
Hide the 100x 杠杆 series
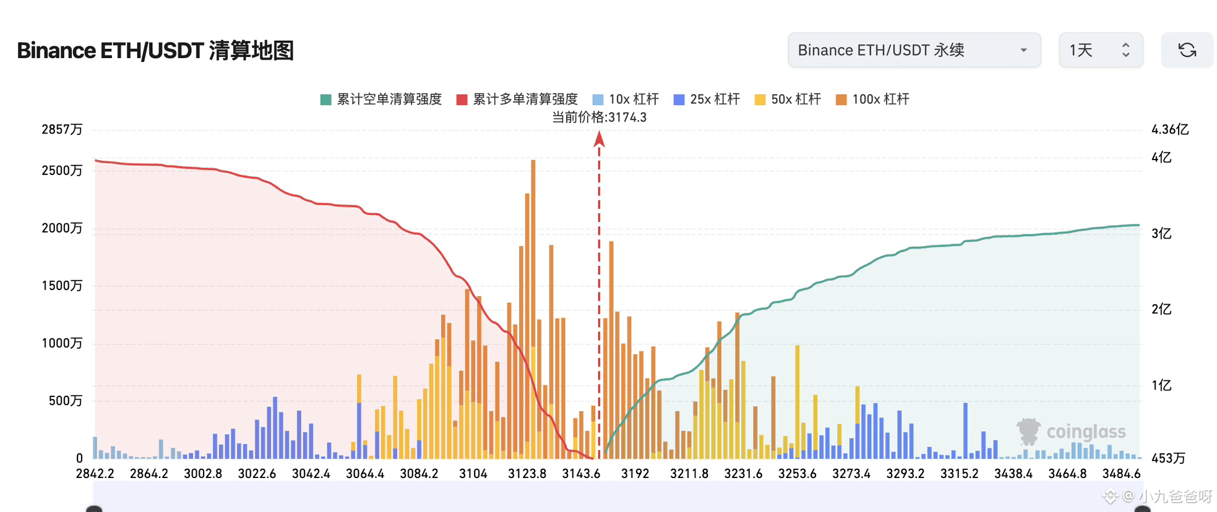(x=872, y=100)
